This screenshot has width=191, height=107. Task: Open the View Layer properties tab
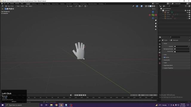click(160, 50)
